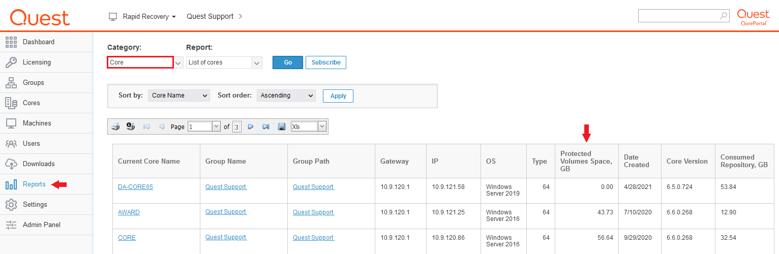Go to first report page

[146, 126]
